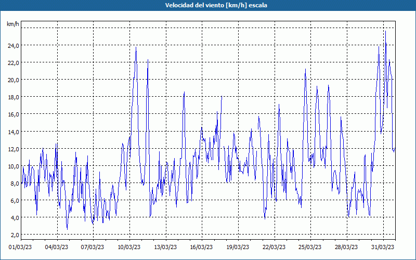
Task: Click the 8,0 y-axis label
Action: click(x=15, y=184)
